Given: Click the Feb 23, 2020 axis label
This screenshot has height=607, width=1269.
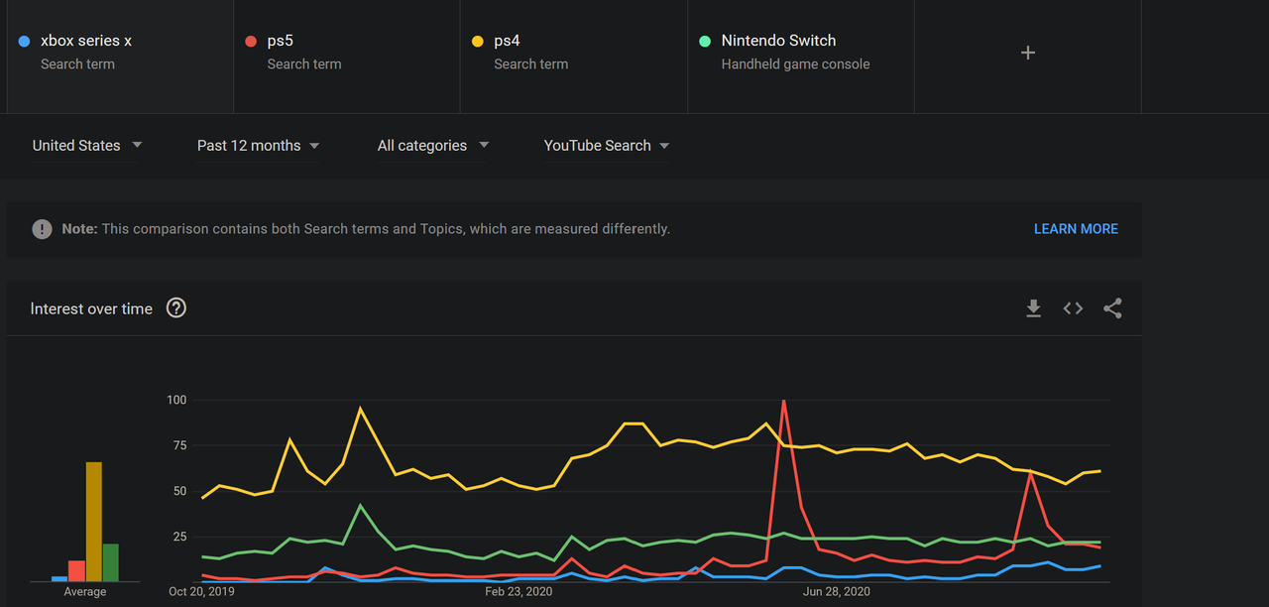Looking at the screenshot, I should [x=519, y=592].
